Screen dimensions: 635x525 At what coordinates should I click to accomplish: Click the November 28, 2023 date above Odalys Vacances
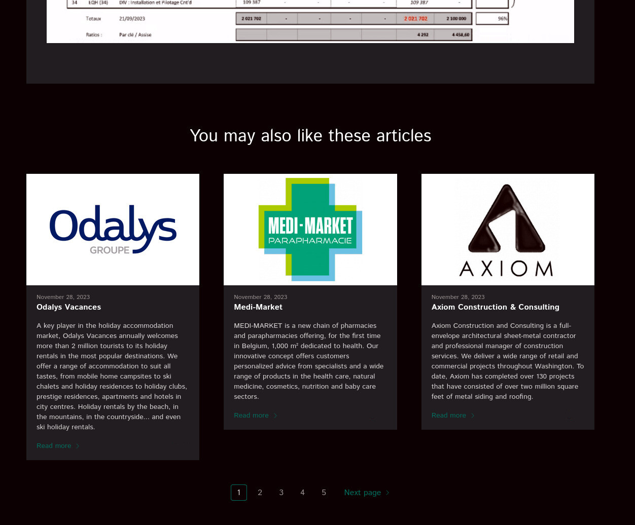click(x=63, y=297)
